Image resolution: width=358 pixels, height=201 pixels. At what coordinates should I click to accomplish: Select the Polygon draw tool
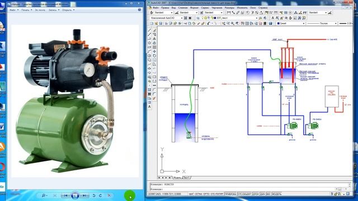149,43
